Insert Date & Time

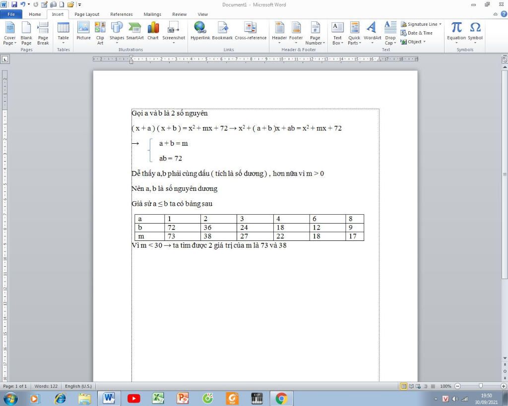(417, 33)
